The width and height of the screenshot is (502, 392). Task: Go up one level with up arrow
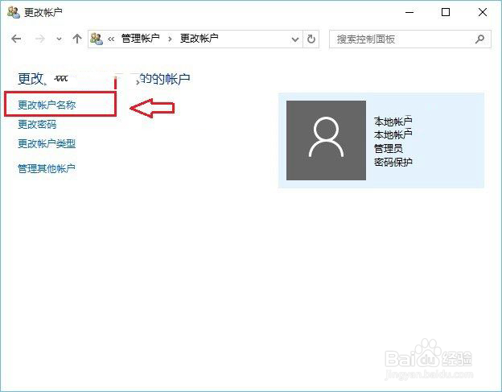77,39
